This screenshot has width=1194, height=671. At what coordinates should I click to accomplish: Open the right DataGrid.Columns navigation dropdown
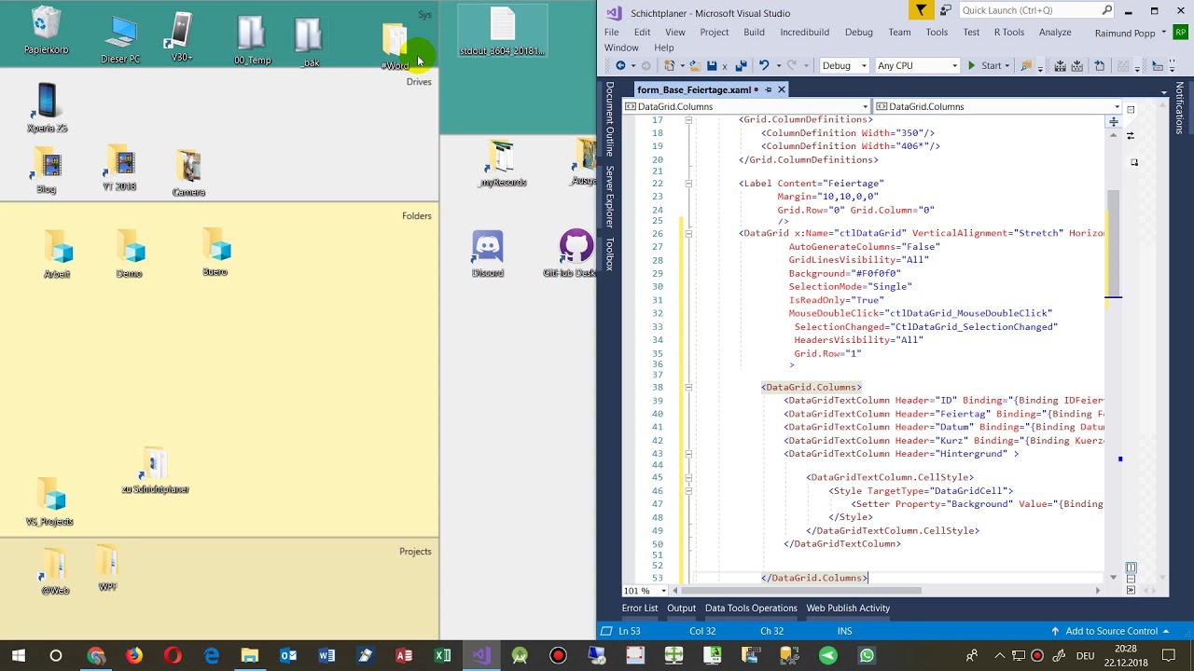(997, 106)
